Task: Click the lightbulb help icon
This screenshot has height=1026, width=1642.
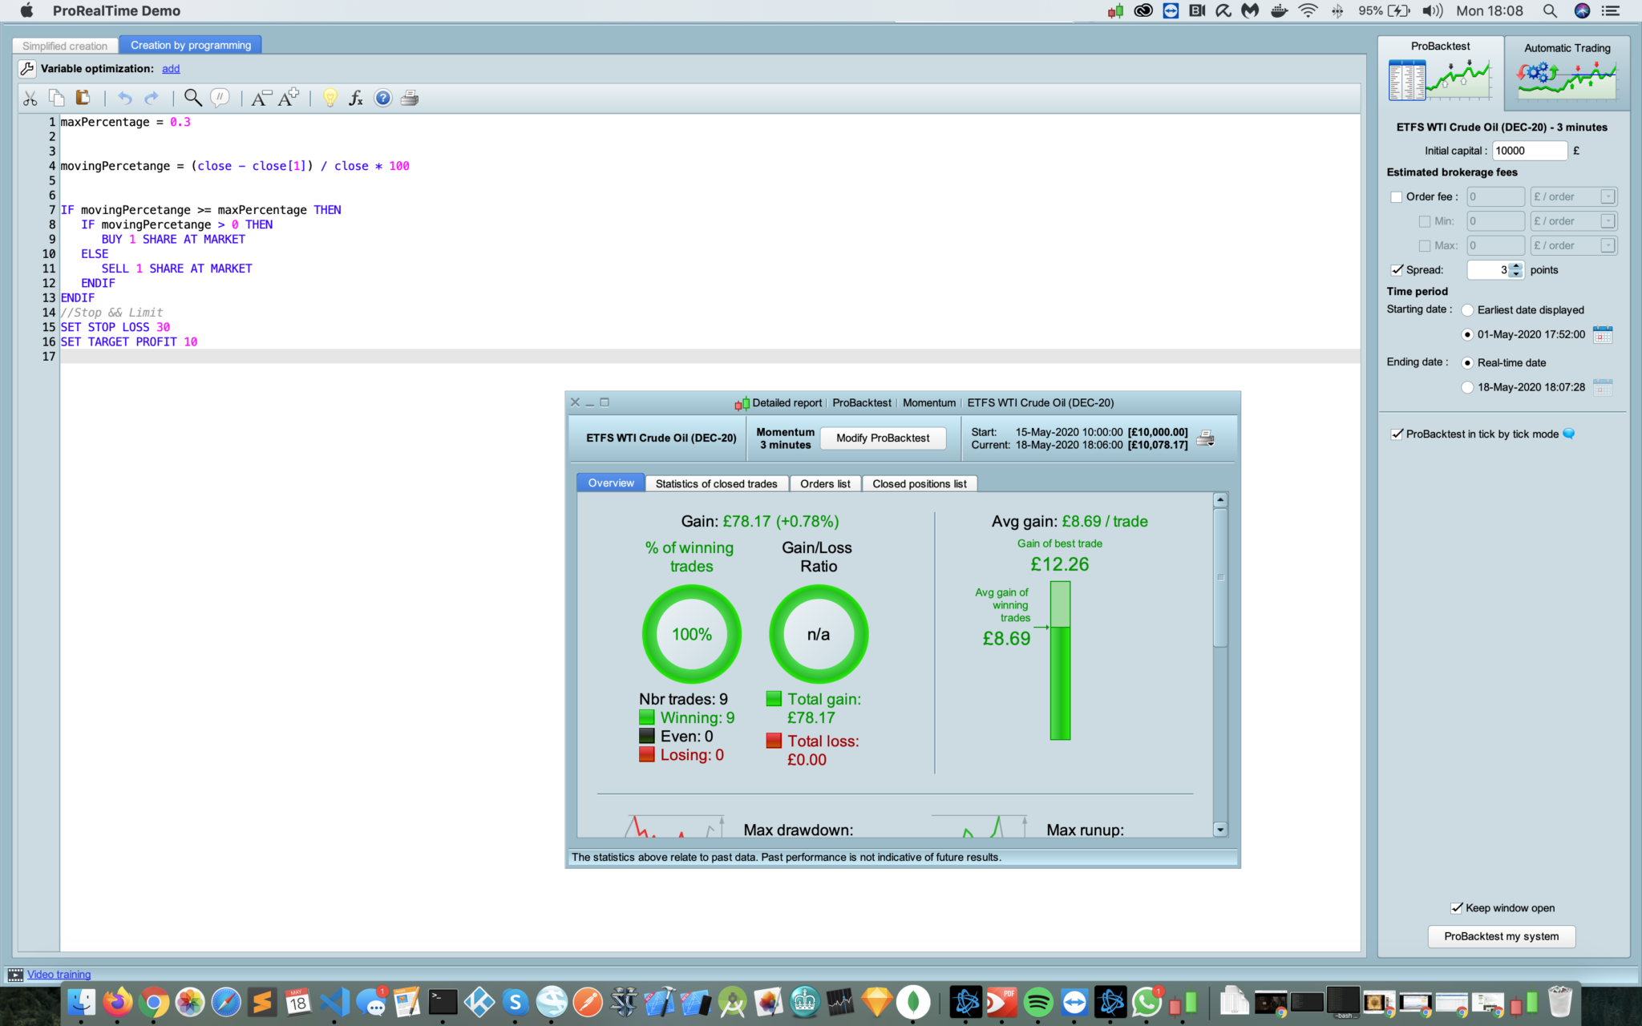Action: click(x=330, y=98)
